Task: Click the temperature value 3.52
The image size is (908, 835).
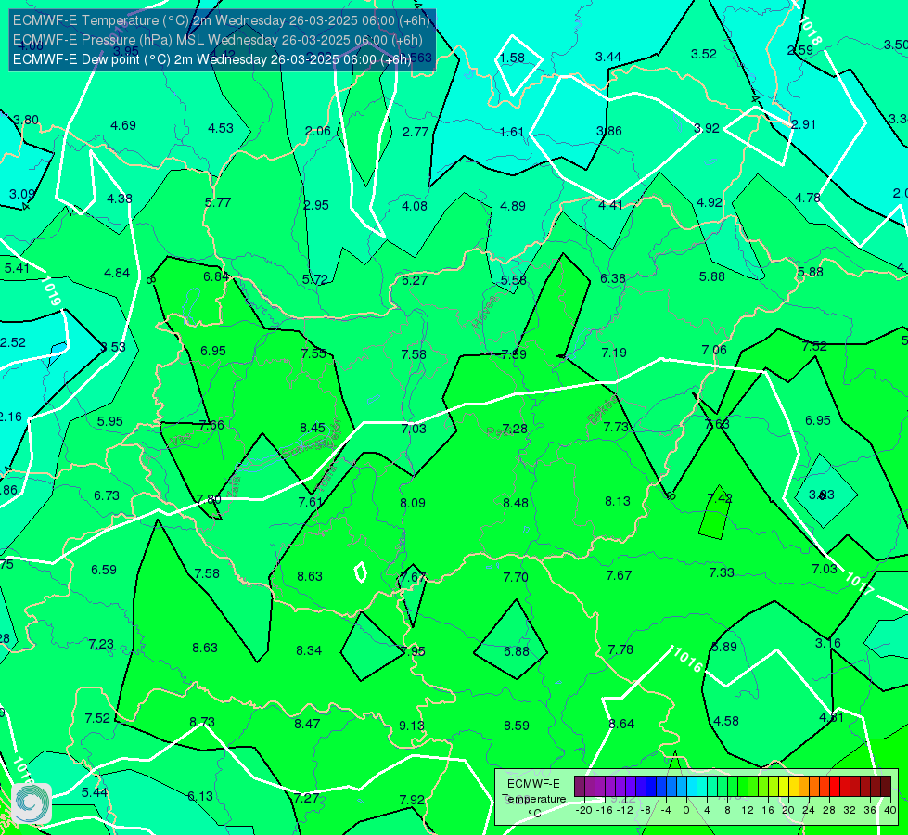Action: pyautogui.click(x=704, y=54)
